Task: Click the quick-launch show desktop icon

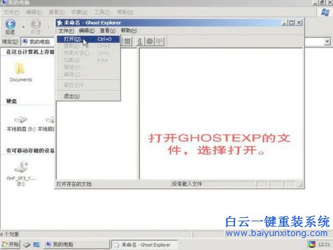Action: pyautogui.click(x=37, y=245)
